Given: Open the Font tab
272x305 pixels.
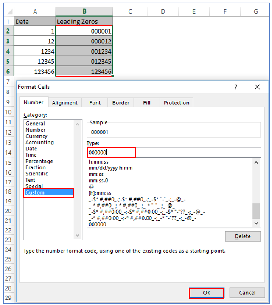Looking at the screenshot, I should coord(95,103).
